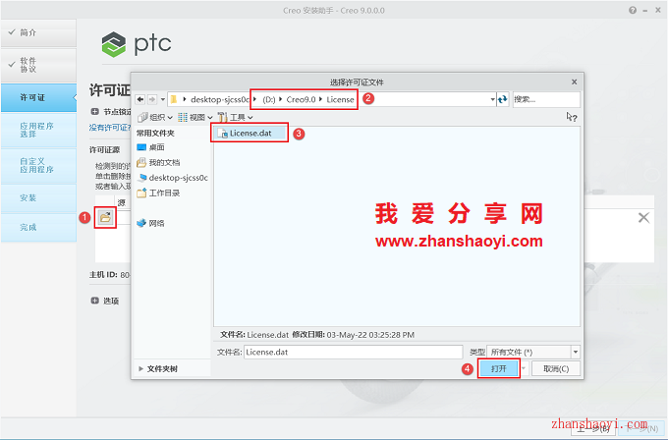Image resolution: width=668 pixels, height=440 pixels.
Task: Select the desktop-sjcss0c path segment
Action: [x=219, y=99]
